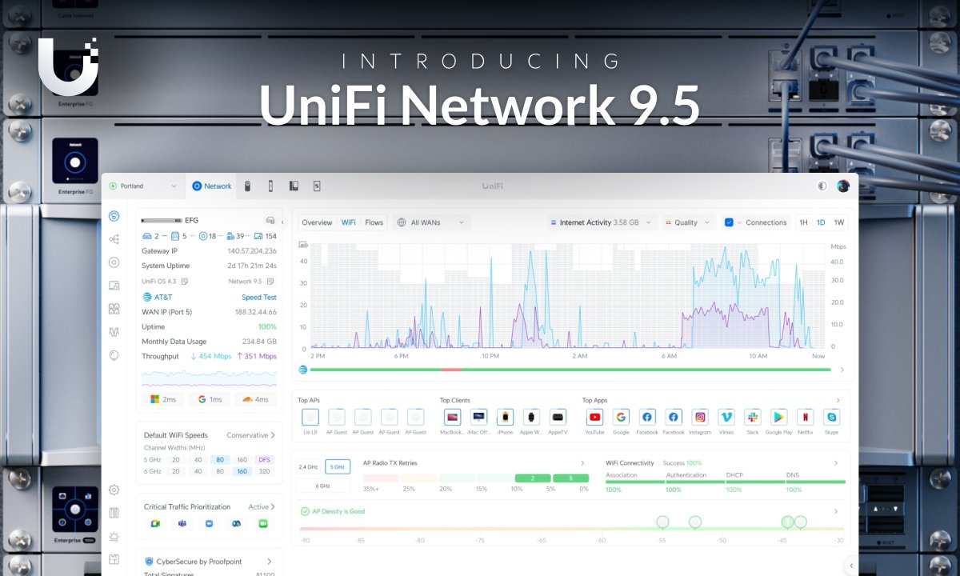
Task: Open the Radios/Insights waveform sidebar icon
Action: pyautogui.click(x=114, y=331)
